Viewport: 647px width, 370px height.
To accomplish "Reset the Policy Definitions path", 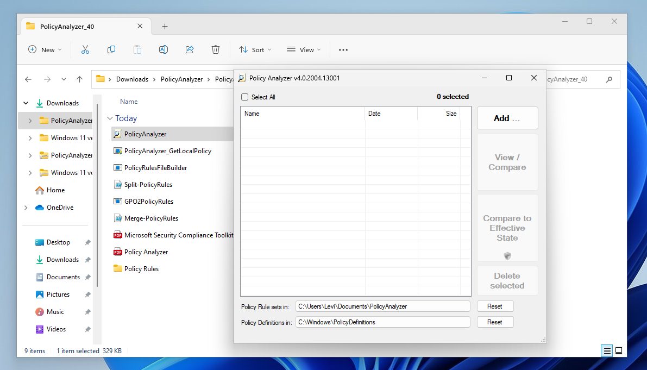I will point(495,322).
